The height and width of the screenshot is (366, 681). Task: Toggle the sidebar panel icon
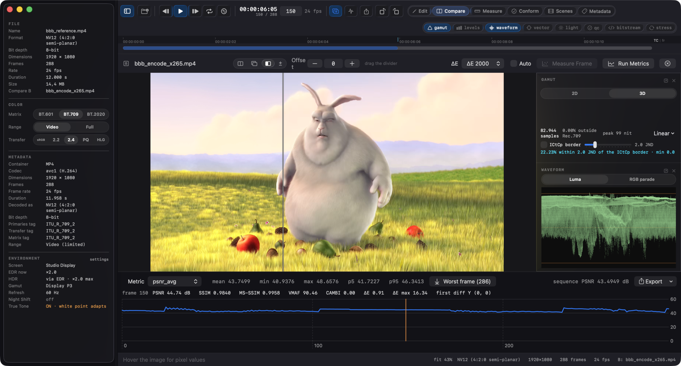(x=127, y=11)
